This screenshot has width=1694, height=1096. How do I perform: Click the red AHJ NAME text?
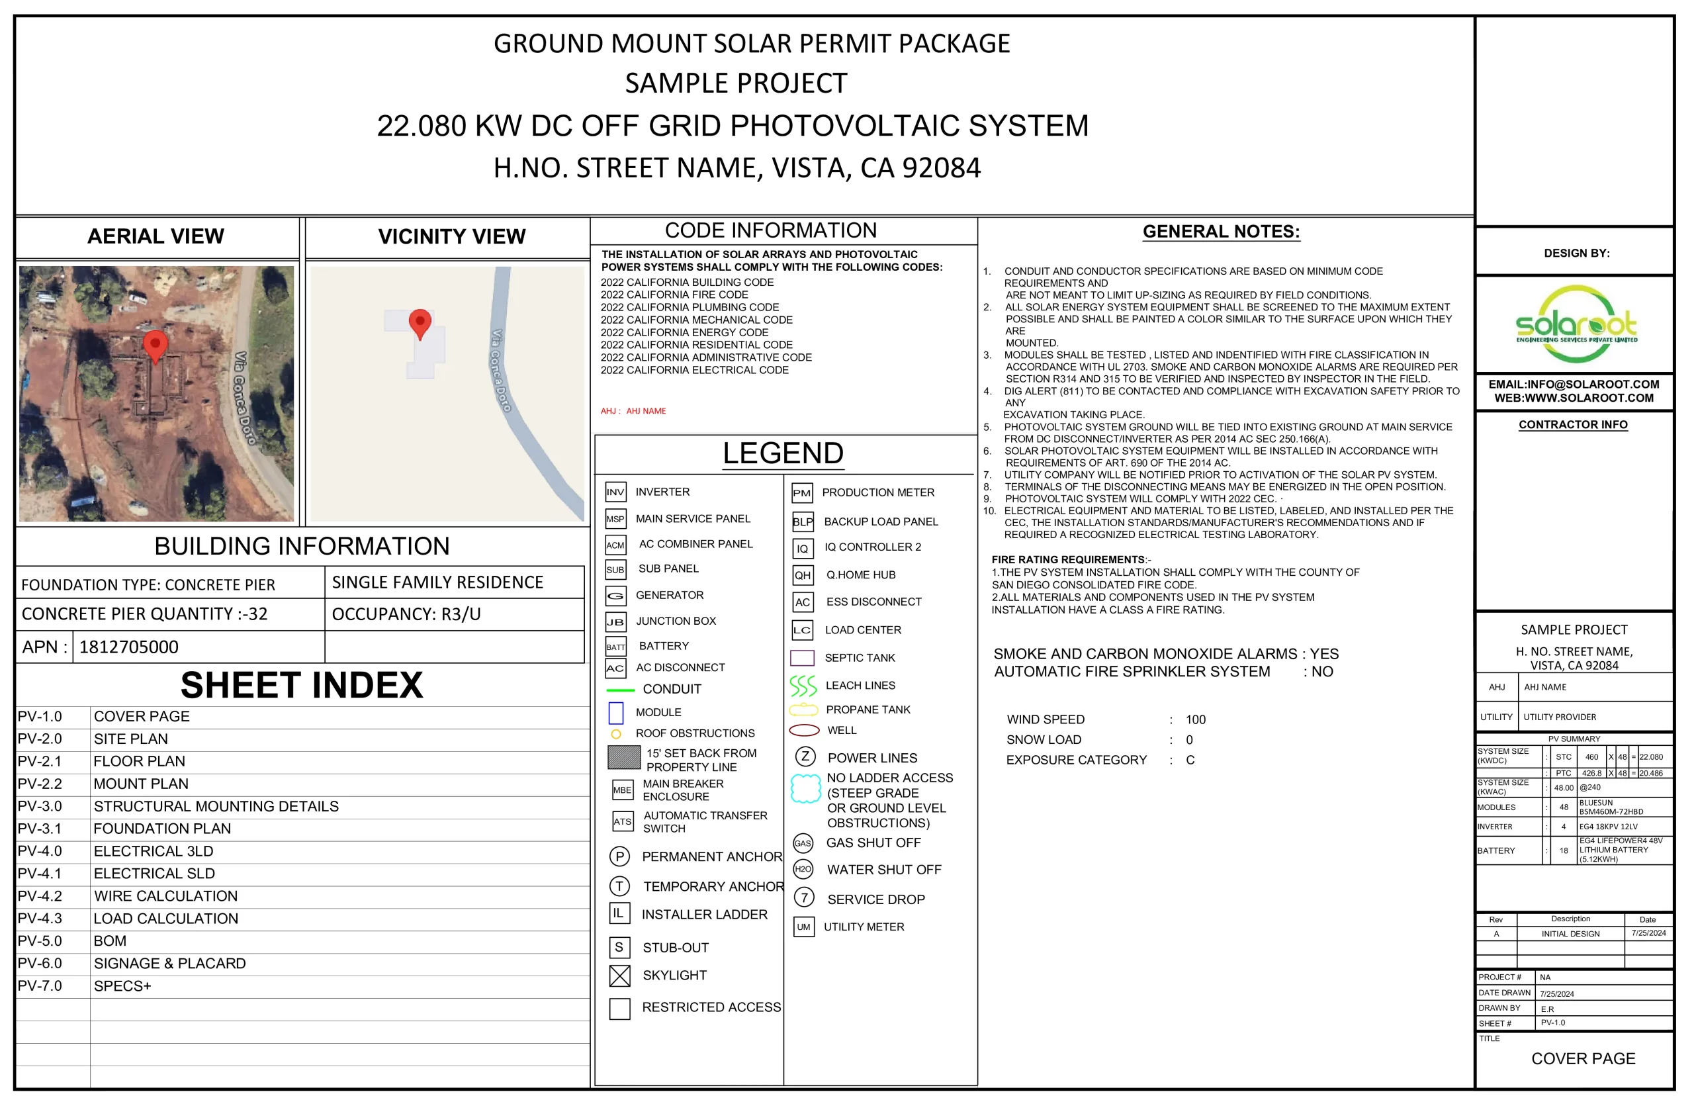(645, 412)
